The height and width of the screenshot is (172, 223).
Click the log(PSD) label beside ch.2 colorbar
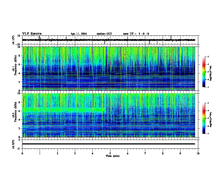[x=211, y=120]
